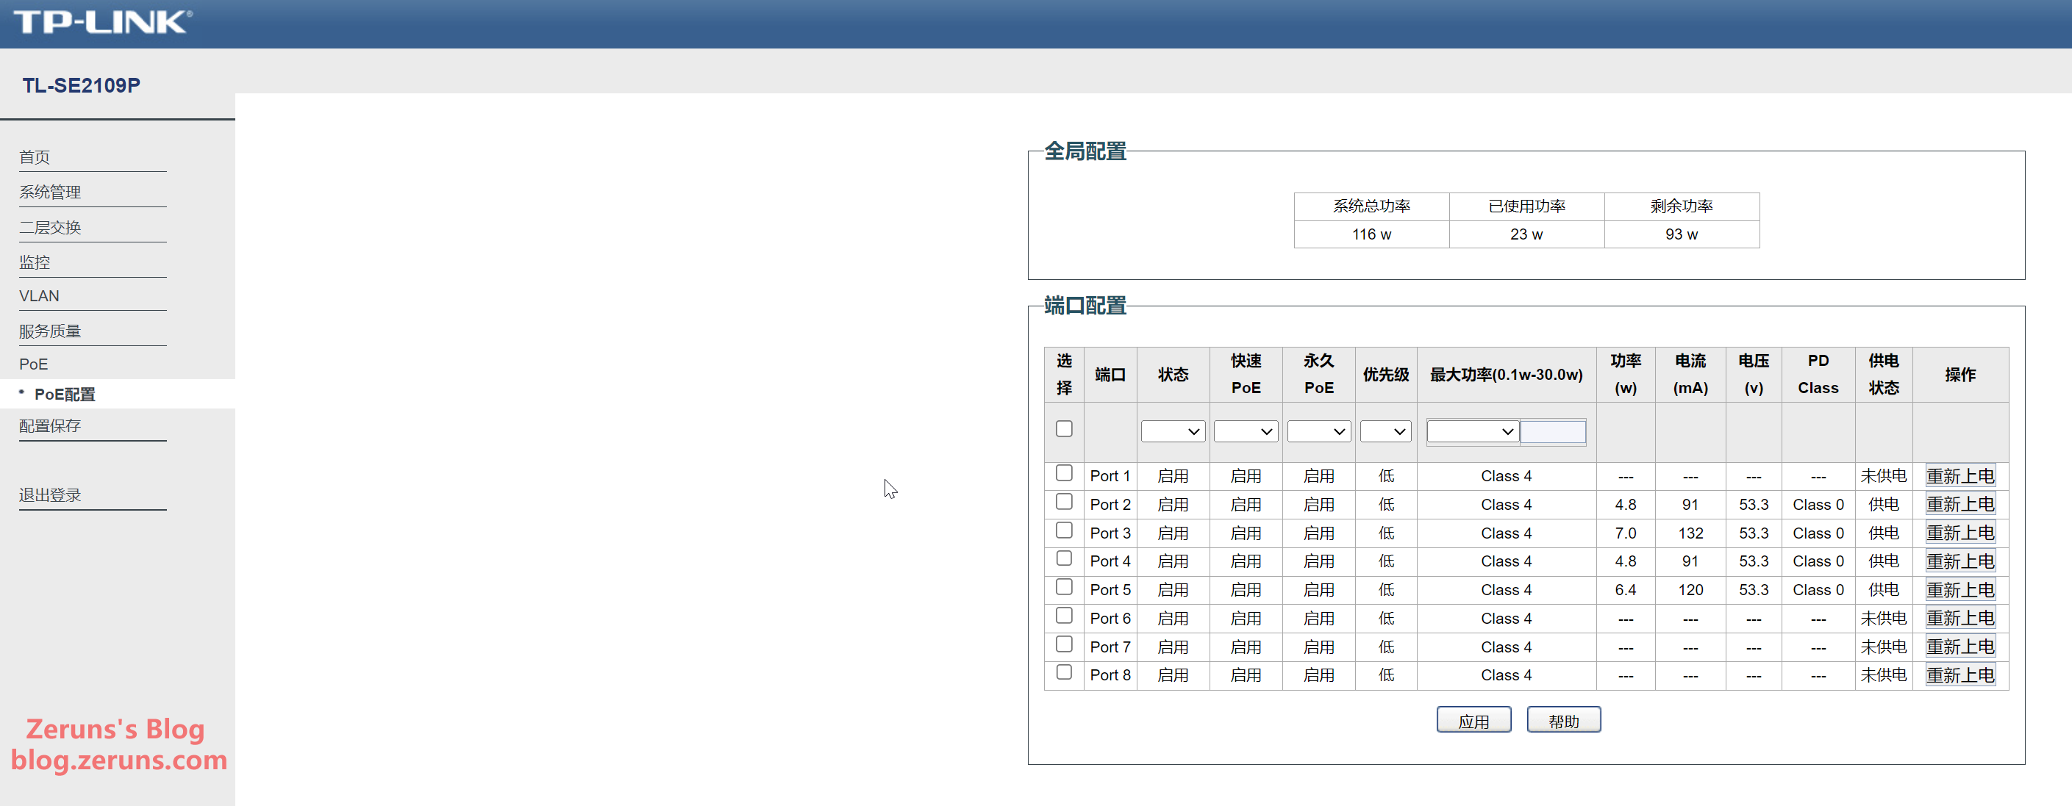Screen dimensions: 2072x806
Task: Click the Port 3 power value 7.0
Action: 1625,533
